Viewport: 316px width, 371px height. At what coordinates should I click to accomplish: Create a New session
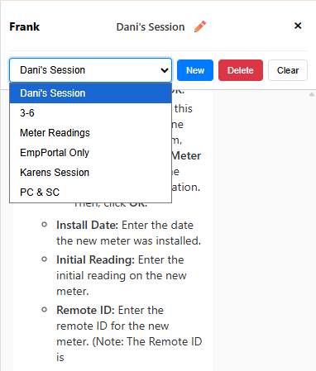(x=195, y=70)
